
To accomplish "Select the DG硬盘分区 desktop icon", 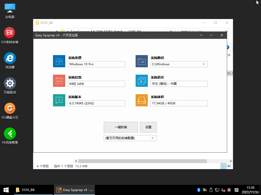I will tap(10, 111).
